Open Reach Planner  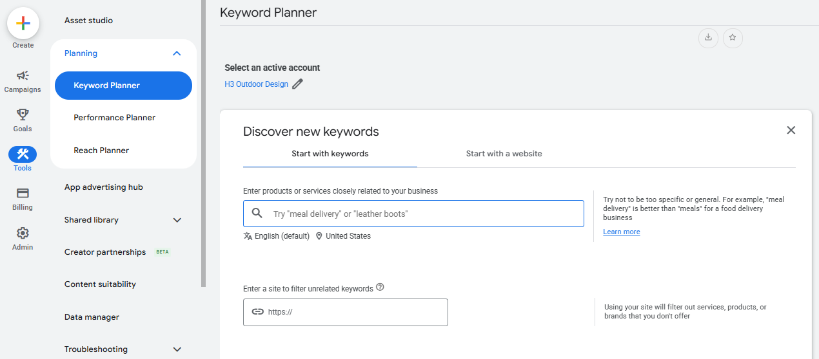[x=101, y=151]
